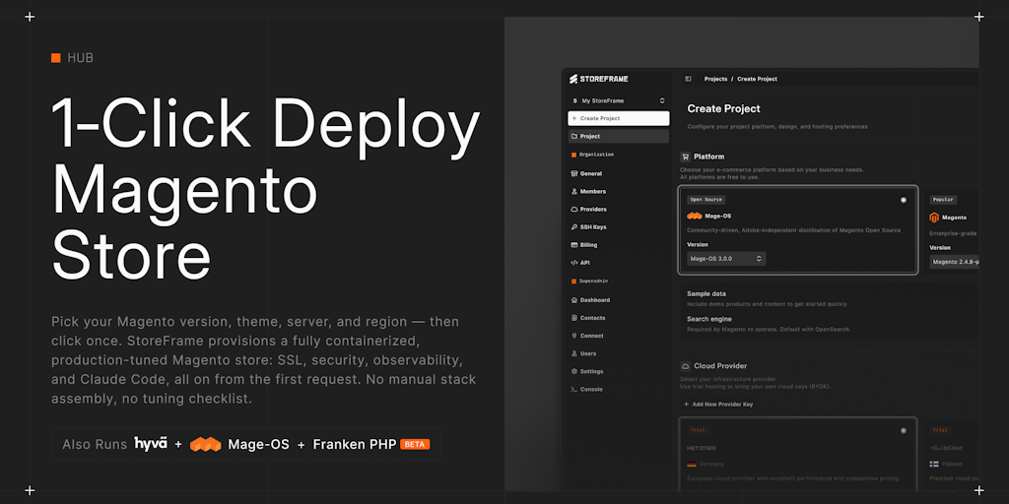
Task: Click the Sample data option label
Action: pos(706,293)
